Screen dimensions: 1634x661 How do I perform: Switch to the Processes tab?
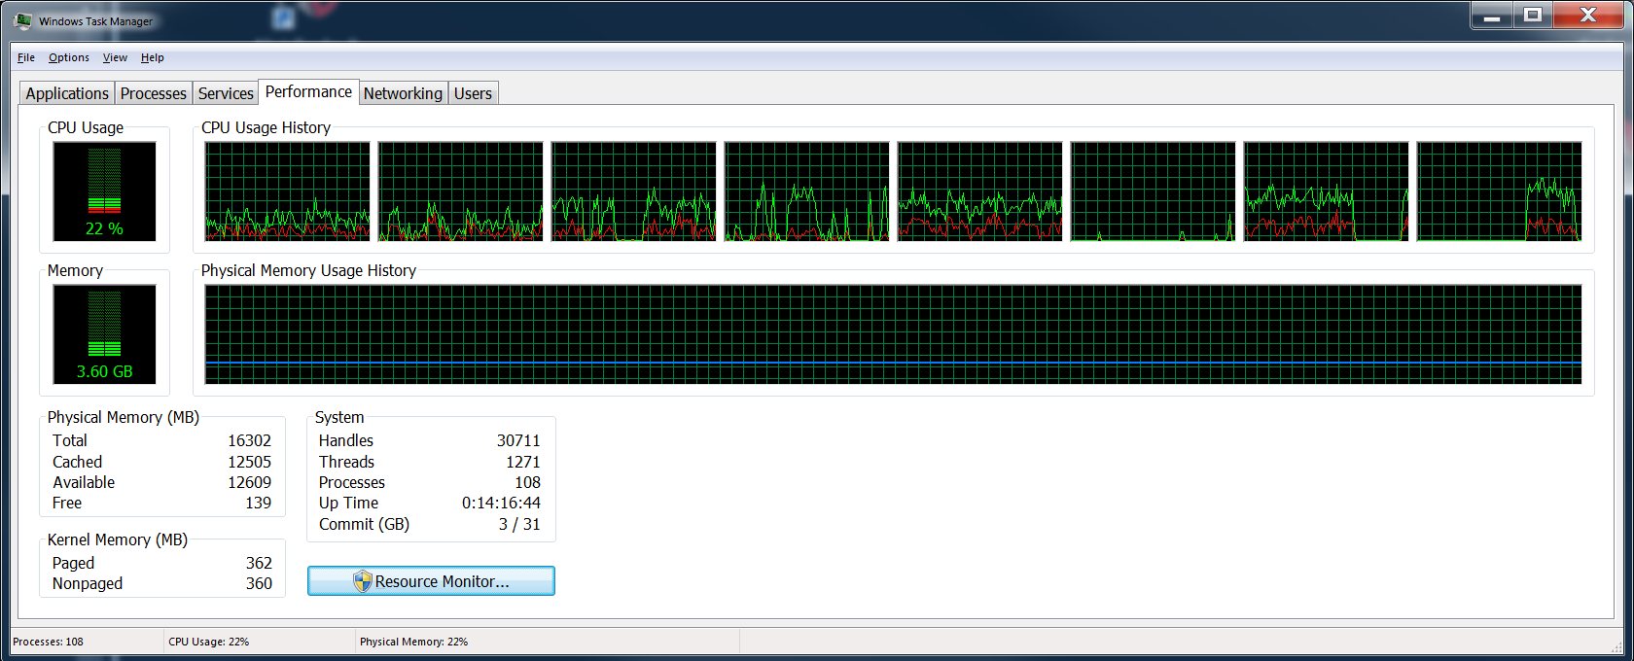pos(154,93)
